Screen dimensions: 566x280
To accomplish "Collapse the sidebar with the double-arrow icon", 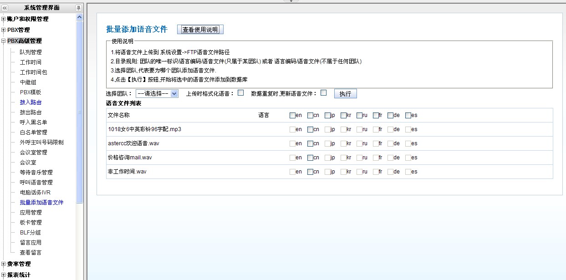I will tap(5, 8).
